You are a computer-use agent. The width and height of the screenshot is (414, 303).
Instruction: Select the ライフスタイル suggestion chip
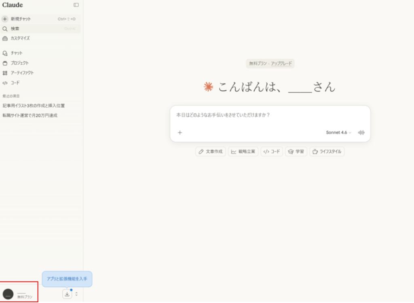327,151
